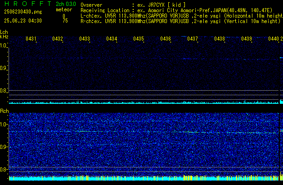This screenshot has width=283, height=185.
Task: Click the meteor count value 75
Action: point(65,21)
